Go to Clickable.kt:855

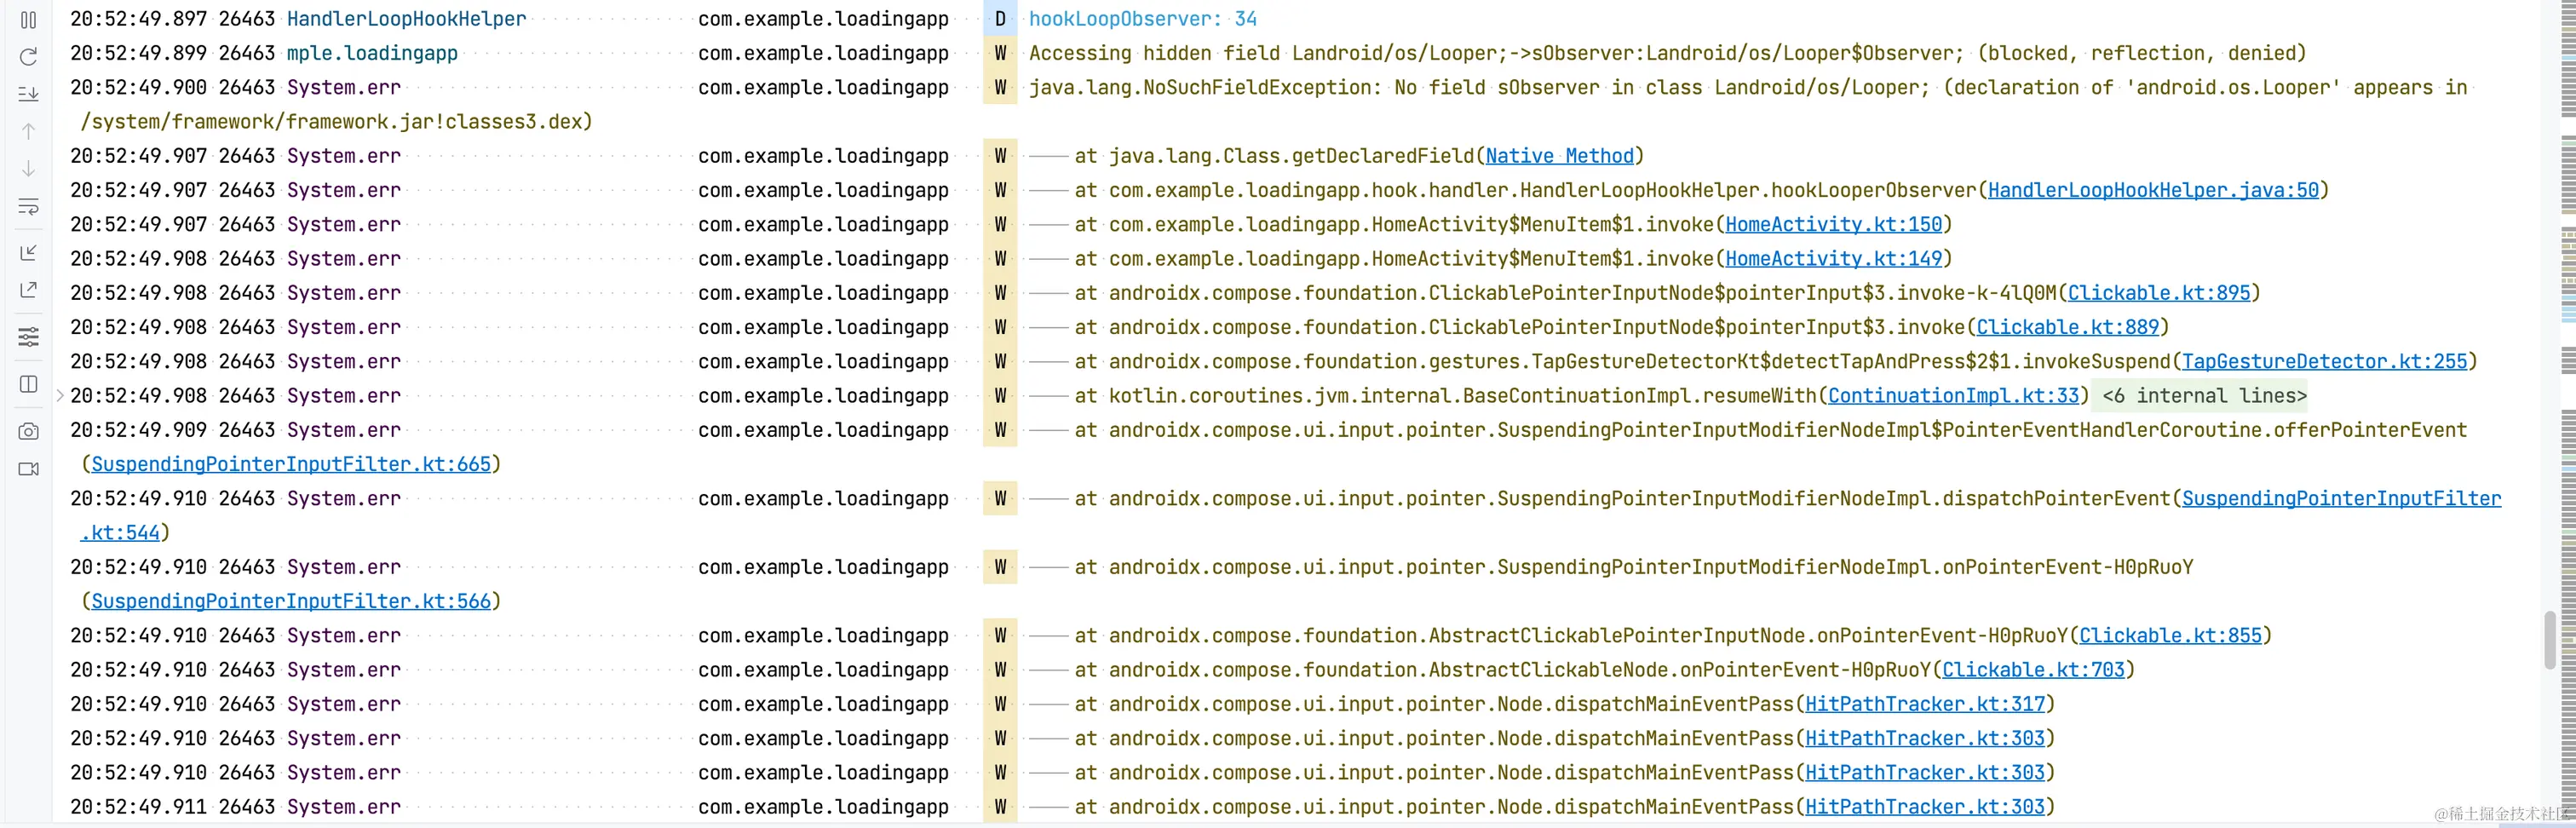(2170, 635)
